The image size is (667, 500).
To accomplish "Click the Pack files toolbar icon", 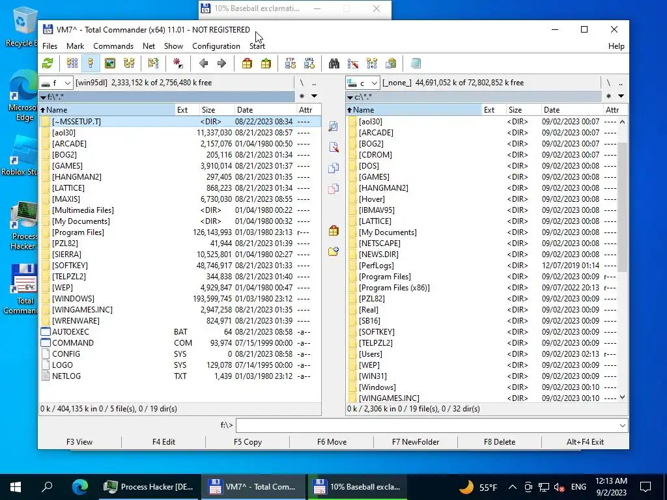I will (x=247, y=63).
